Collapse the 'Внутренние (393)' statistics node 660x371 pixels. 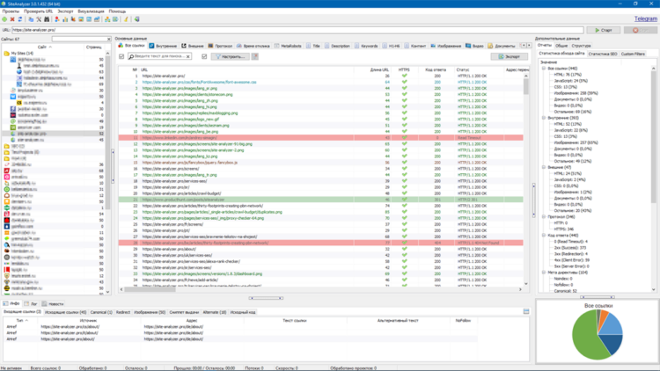point(544,118)
